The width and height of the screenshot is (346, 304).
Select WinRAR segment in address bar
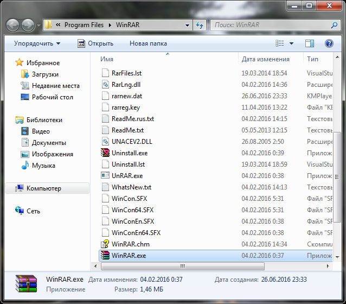[128, 25]
